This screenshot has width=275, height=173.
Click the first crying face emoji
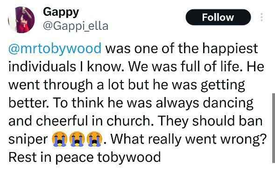point(59,139)
